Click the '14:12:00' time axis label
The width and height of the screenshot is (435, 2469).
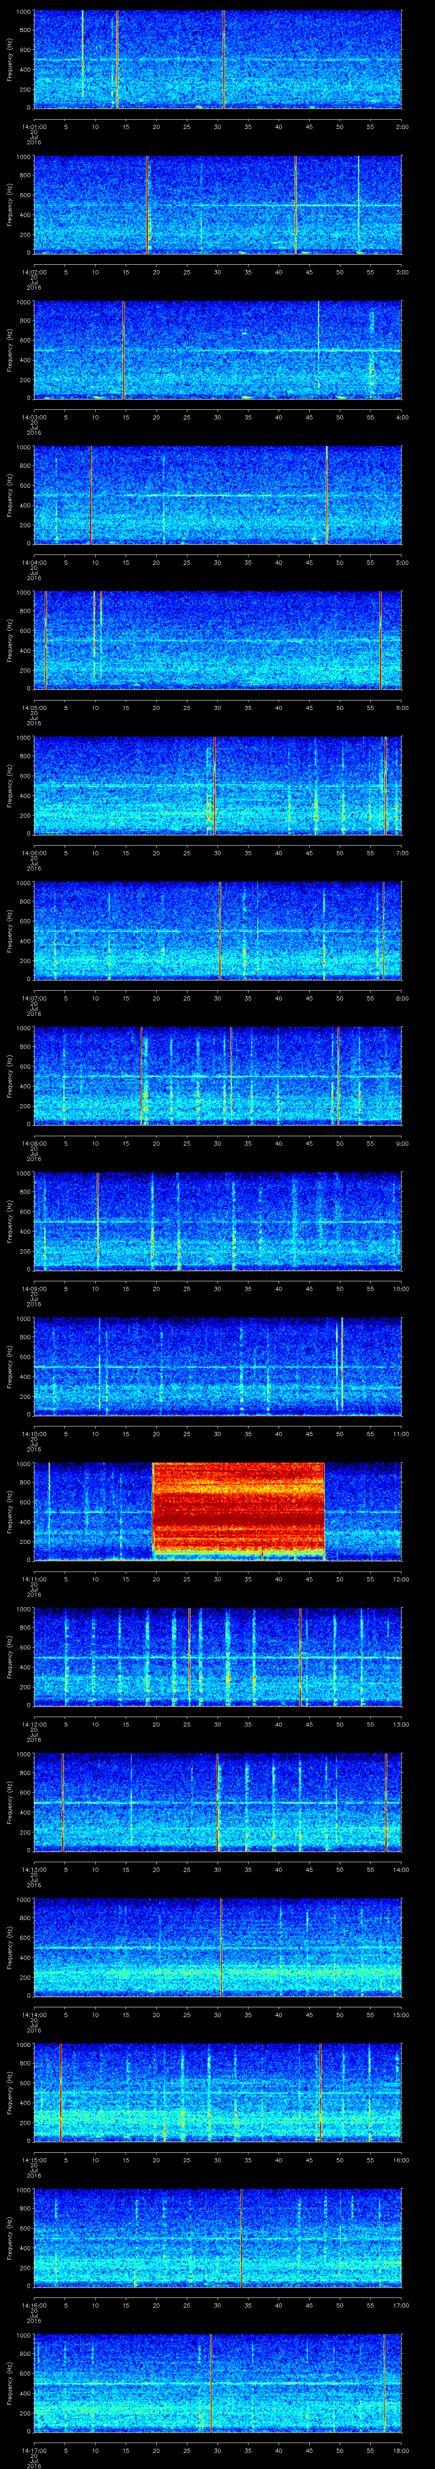tap(34, 1725)
